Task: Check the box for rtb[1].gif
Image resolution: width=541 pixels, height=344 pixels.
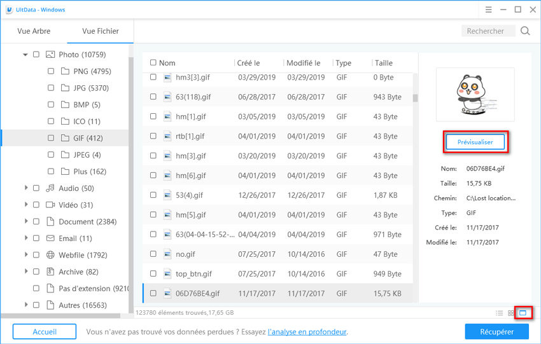Action: 153,136
